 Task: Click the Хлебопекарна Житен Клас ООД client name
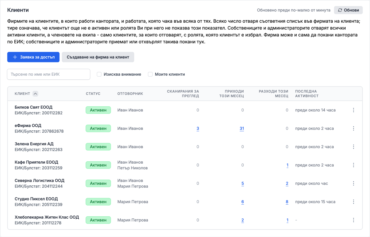tap(47, 217)
